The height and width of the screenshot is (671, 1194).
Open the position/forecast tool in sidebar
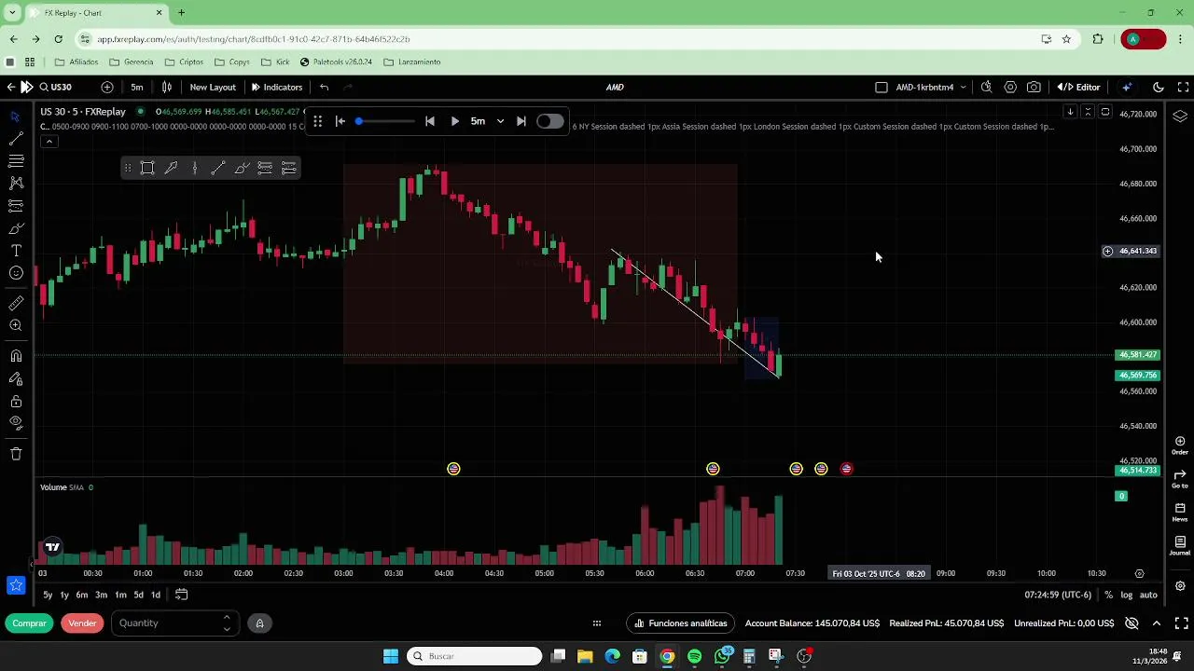(x=16, y=206)
